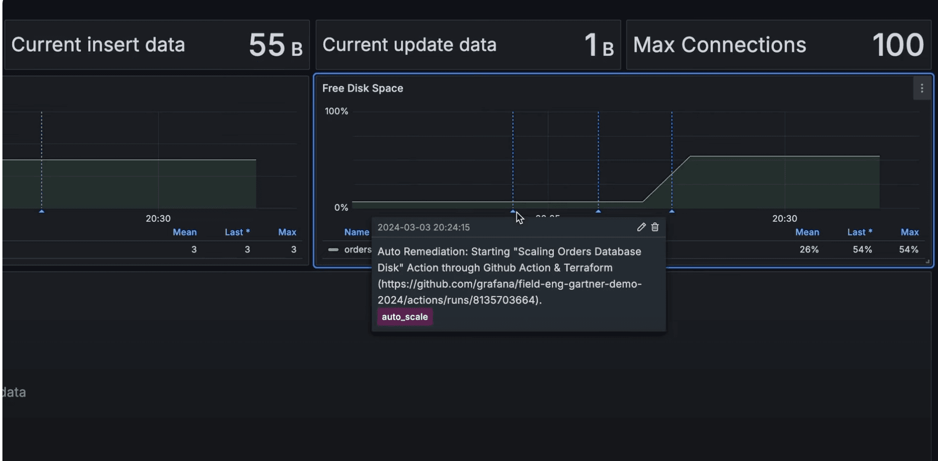Open the Max Connections panel title menu
The image size is (938, 461).
point(719,44)
